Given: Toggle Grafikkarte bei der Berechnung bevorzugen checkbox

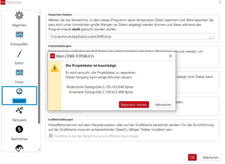Looking at the screenshot, I should [51, 136].
